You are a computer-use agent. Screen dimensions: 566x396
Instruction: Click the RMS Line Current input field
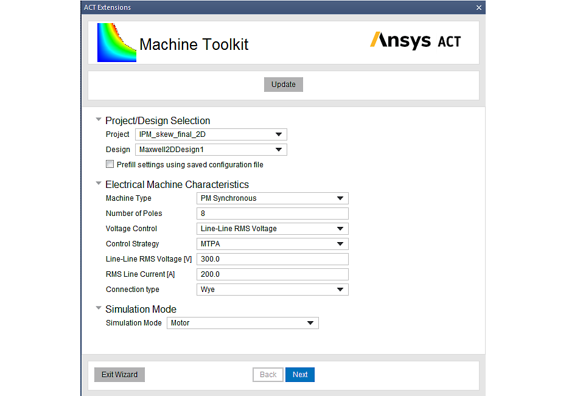pyautogui.click(x=273, y=274)
